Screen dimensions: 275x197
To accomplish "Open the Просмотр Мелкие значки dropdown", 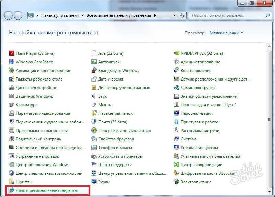I will tap(226, 33).
